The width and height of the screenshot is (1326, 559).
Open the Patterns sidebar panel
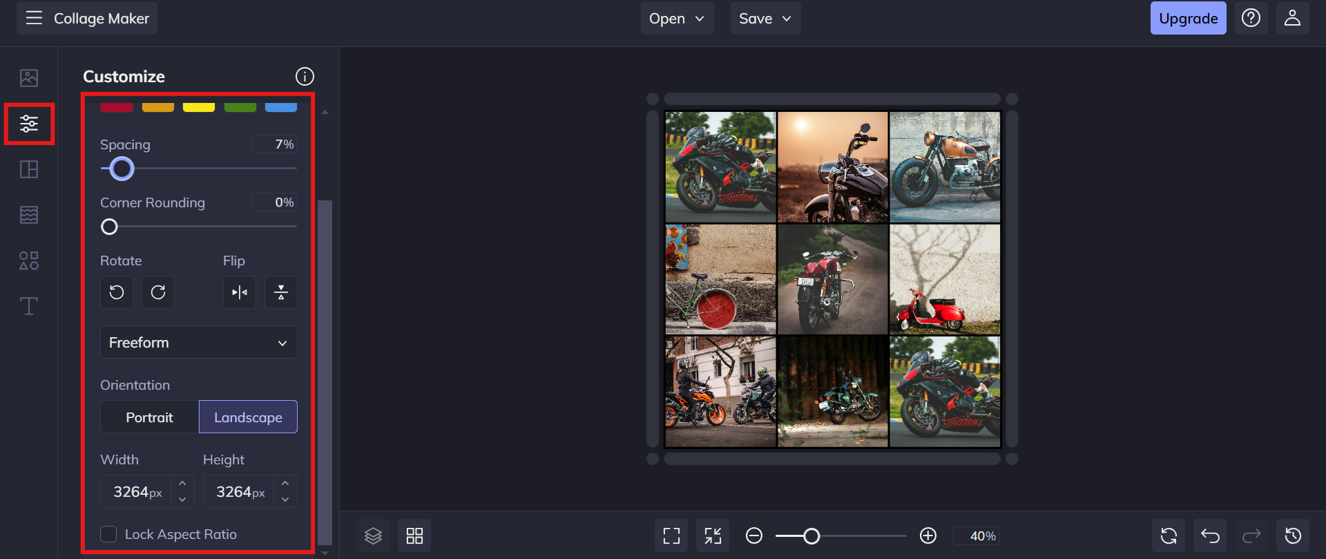point(29,215)
